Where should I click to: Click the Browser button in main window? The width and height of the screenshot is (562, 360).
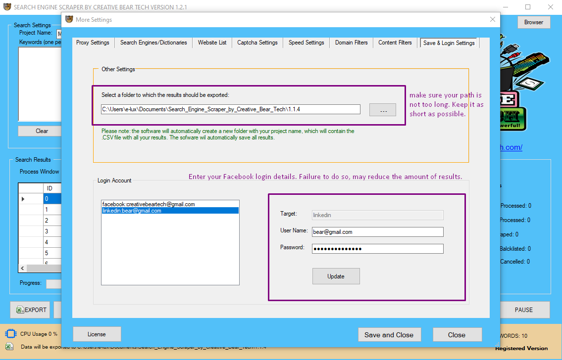pos(534,22)
